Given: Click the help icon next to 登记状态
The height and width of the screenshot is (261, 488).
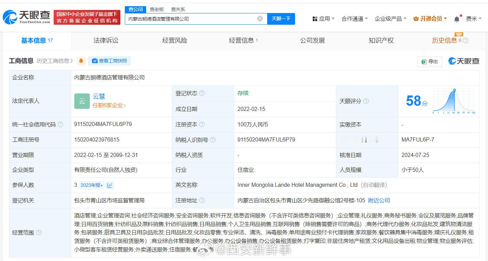Looking at the screenshot, I should pyautogui.click(x=202, y=93).
